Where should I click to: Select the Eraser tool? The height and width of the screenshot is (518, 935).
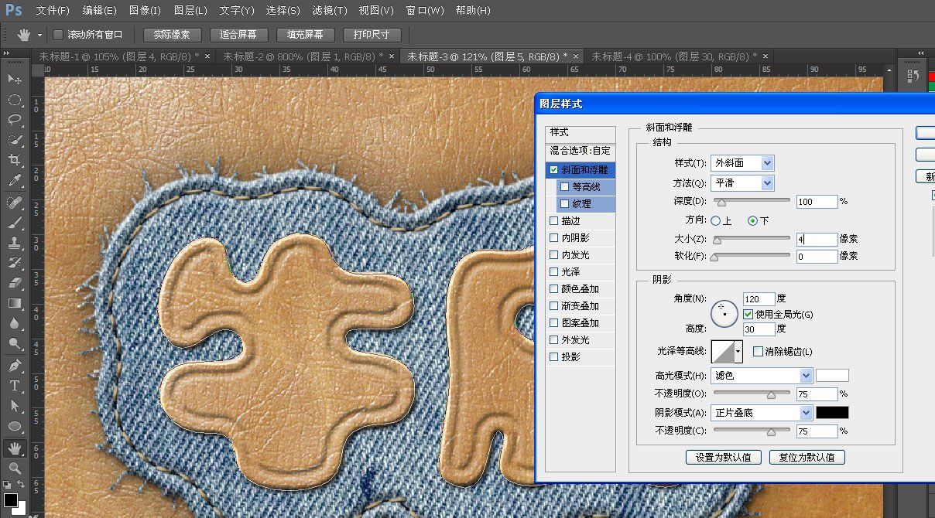click(15, 283)
